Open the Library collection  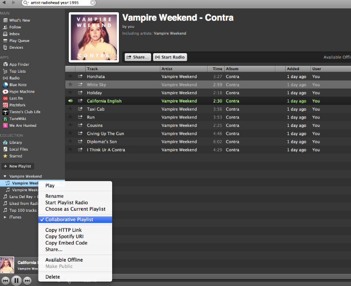click(13, 143)
